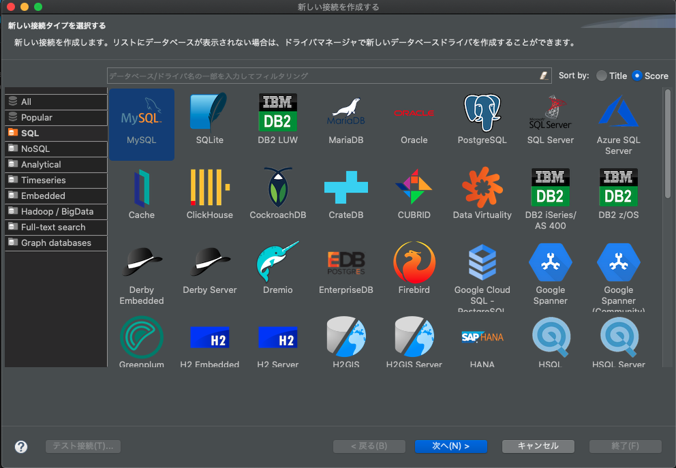The width and height of the screenshot is (676, 468).
Task: Switch to the NoSQL category
Action: [56, 149]
